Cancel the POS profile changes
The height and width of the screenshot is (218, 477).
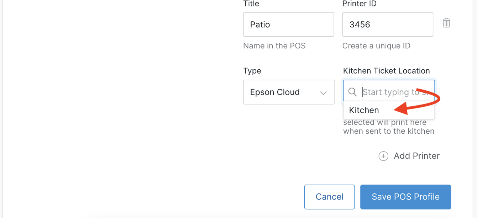click(329, 197)
